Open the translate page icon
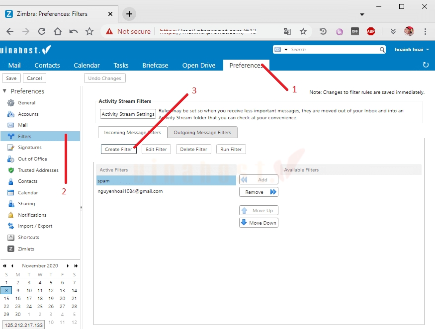 [287, 31]
